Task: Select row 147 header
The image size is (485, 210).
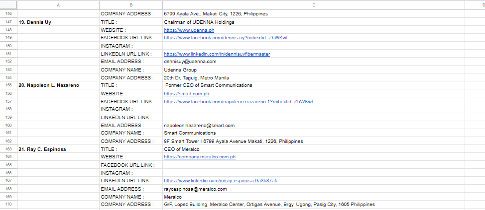Action: [x=8, y=22]
